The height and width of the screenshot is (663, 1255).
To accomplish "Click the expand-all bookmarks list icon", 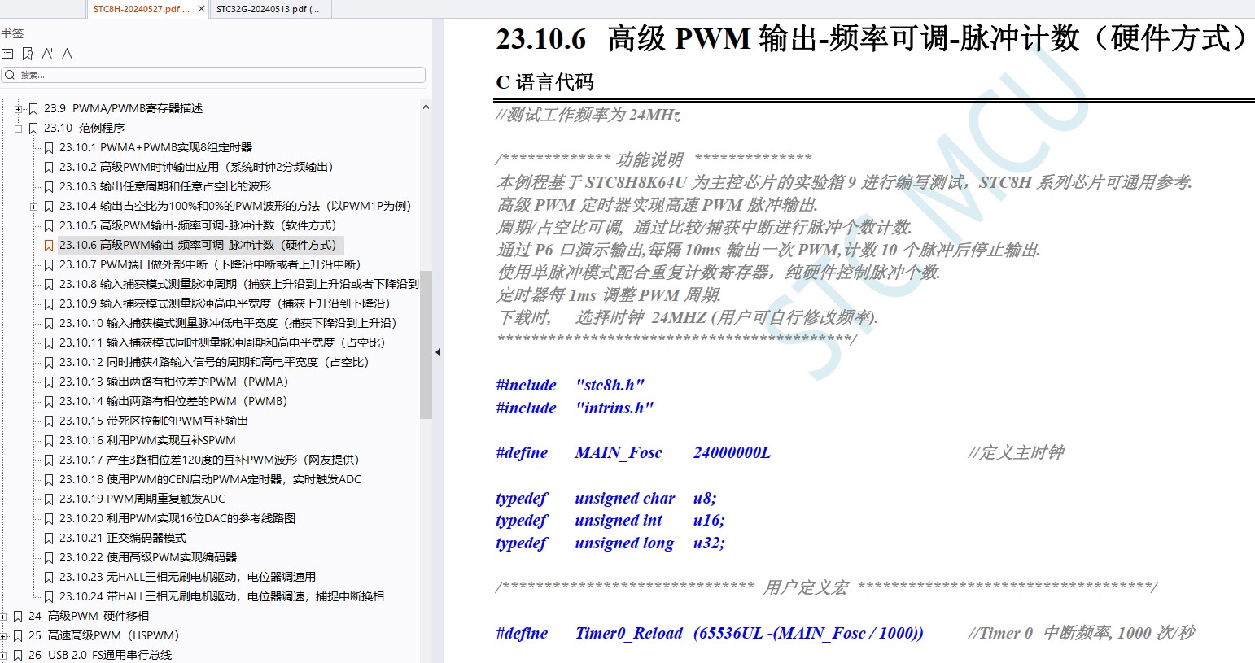I will point(7,54).
